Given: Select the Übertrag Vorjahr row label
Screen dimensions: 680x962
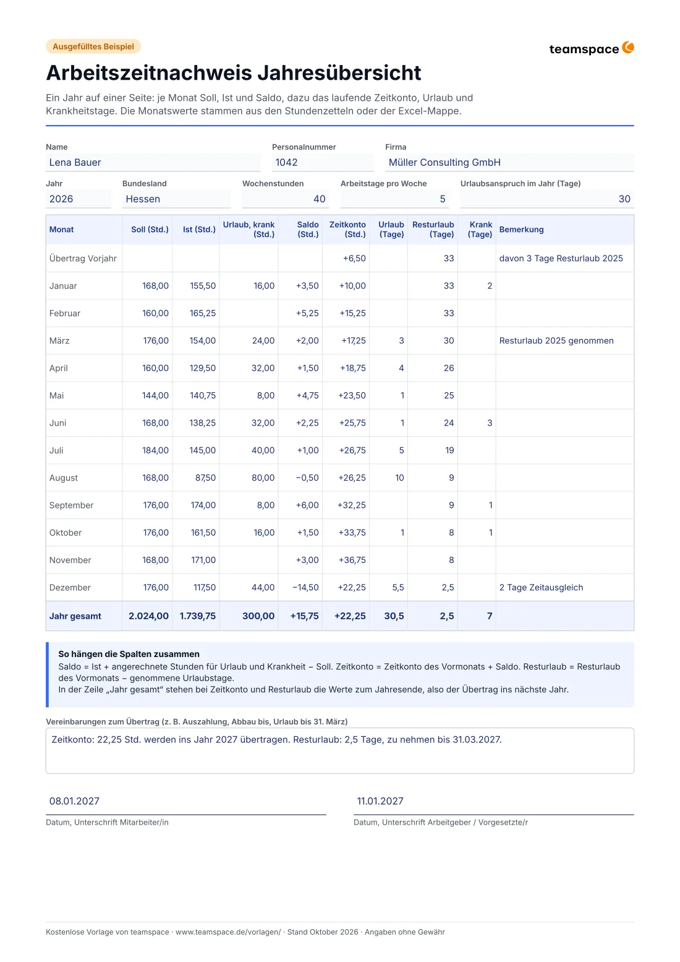Looking at the screenshot, I should pyautogui.click(x=83, y=259).
